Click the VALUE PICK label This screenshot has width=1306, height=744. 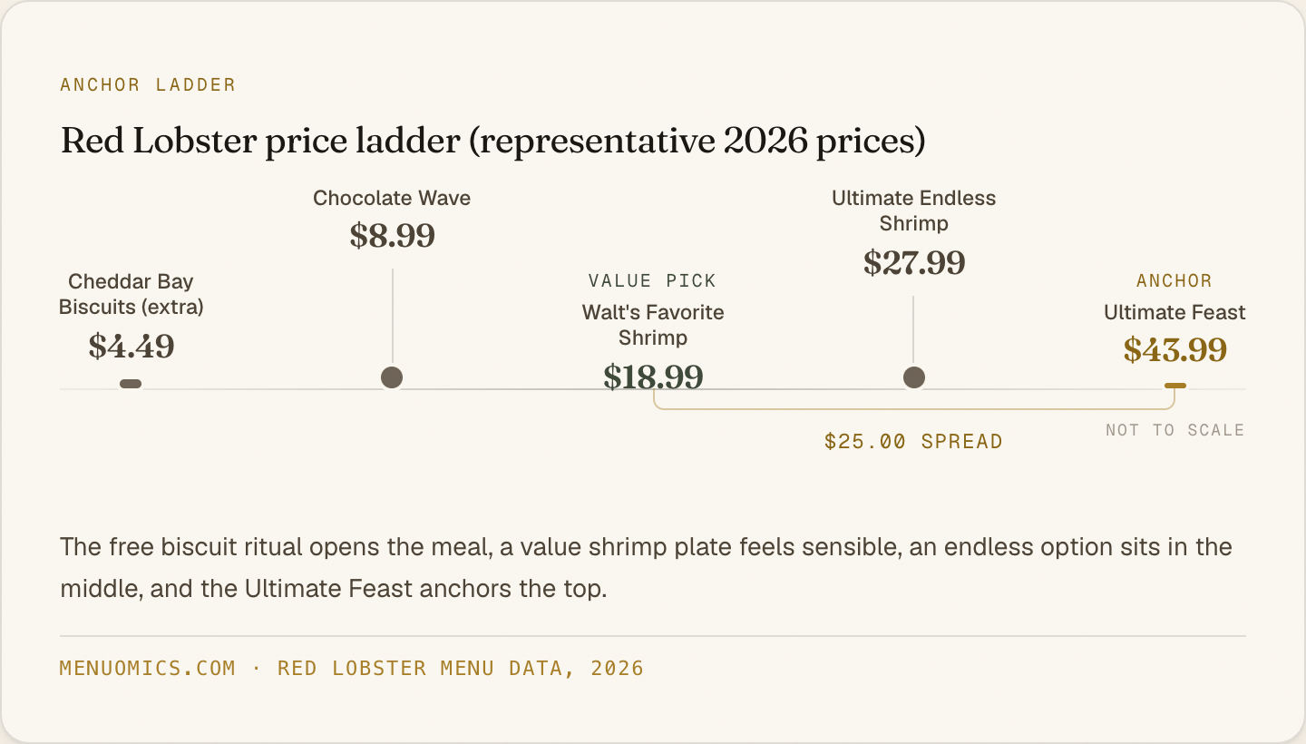pos(653,280)
